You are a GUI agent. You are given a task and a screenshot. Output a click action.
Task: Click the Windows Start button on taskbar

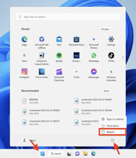point(42,154)
